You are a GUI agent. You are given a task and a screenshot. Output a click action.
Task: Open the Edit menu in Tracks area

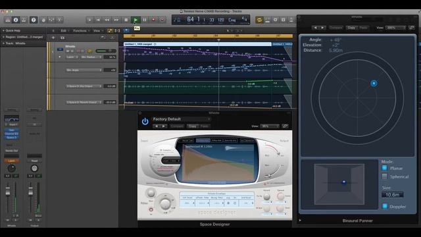tap(64, 31)
